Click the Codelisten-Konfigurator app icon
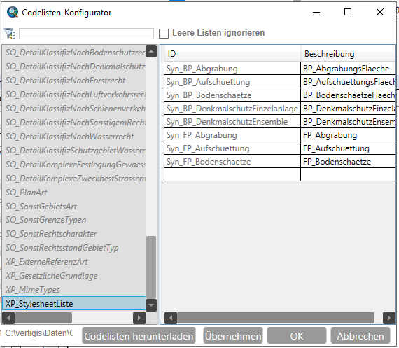399x348 pixels. click(12, 12)
